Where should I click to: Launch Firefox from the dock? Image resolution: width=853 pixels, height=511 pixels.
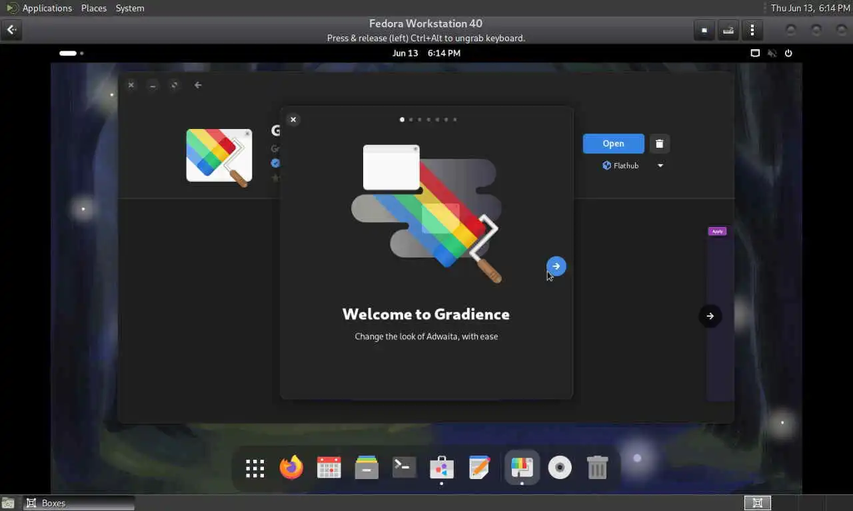pos(291,468)
